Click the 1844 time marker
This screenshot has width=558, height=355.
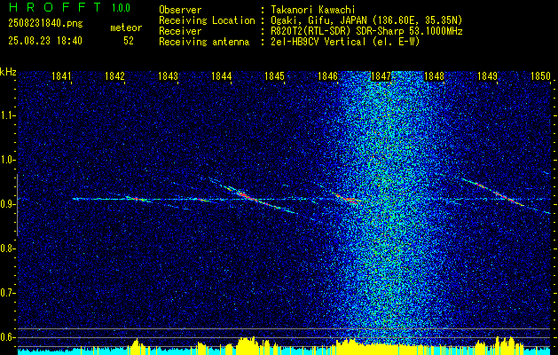222,76
